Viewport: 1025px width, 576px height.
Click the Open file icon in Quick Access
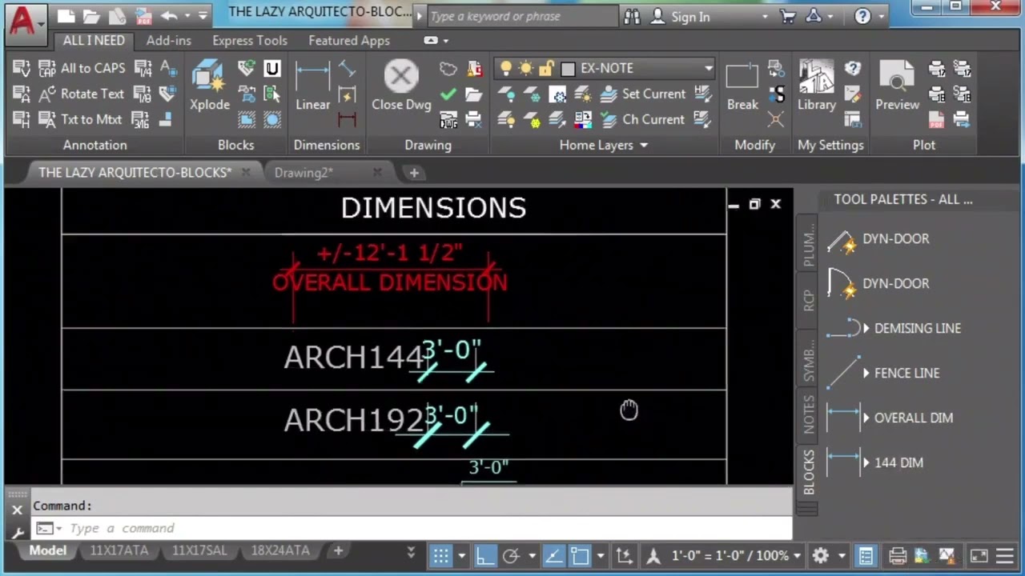(x=91, y=16)
